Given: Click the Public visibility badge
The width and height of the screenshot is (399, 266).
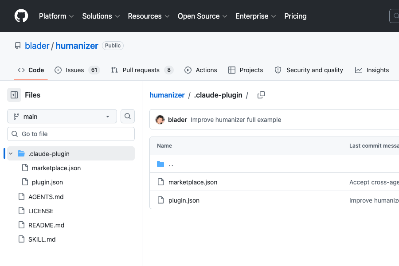Looking at the screenshot, I should tap(113, 46).
